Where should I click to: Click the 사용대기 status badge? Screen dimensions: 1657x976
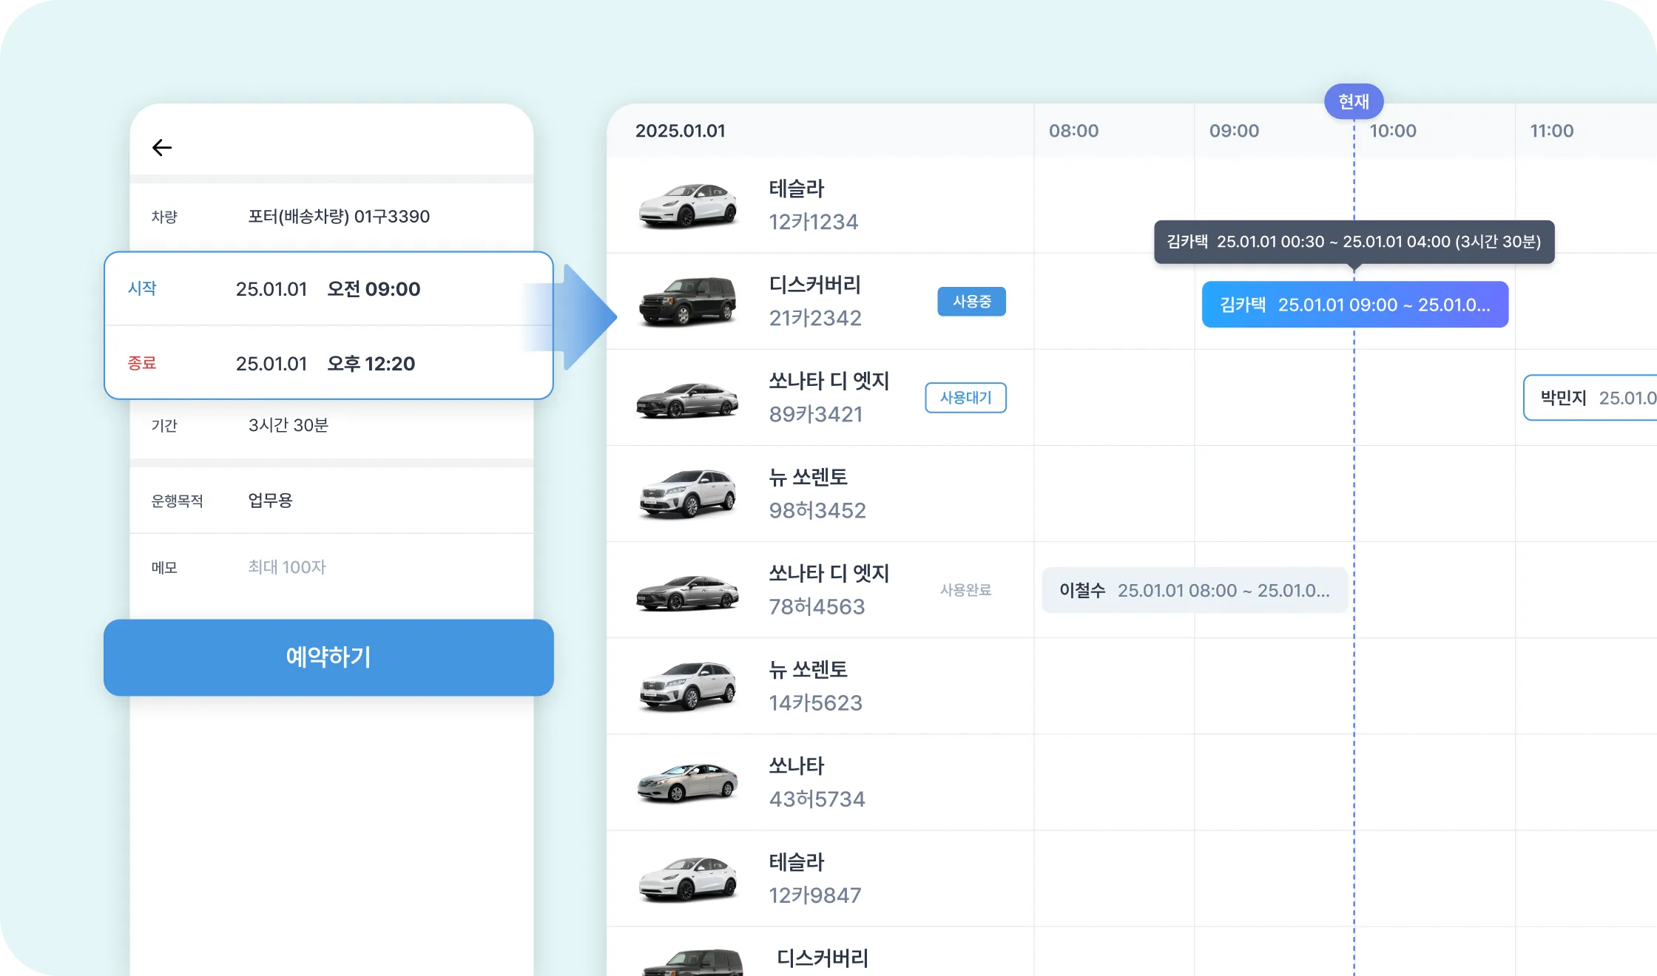965,397
